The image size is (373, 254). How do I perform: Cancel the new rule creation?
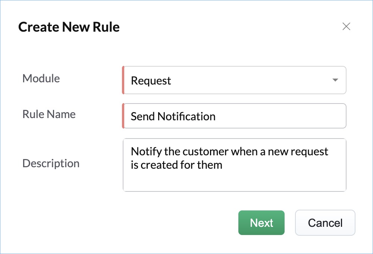tap(325, 223)
